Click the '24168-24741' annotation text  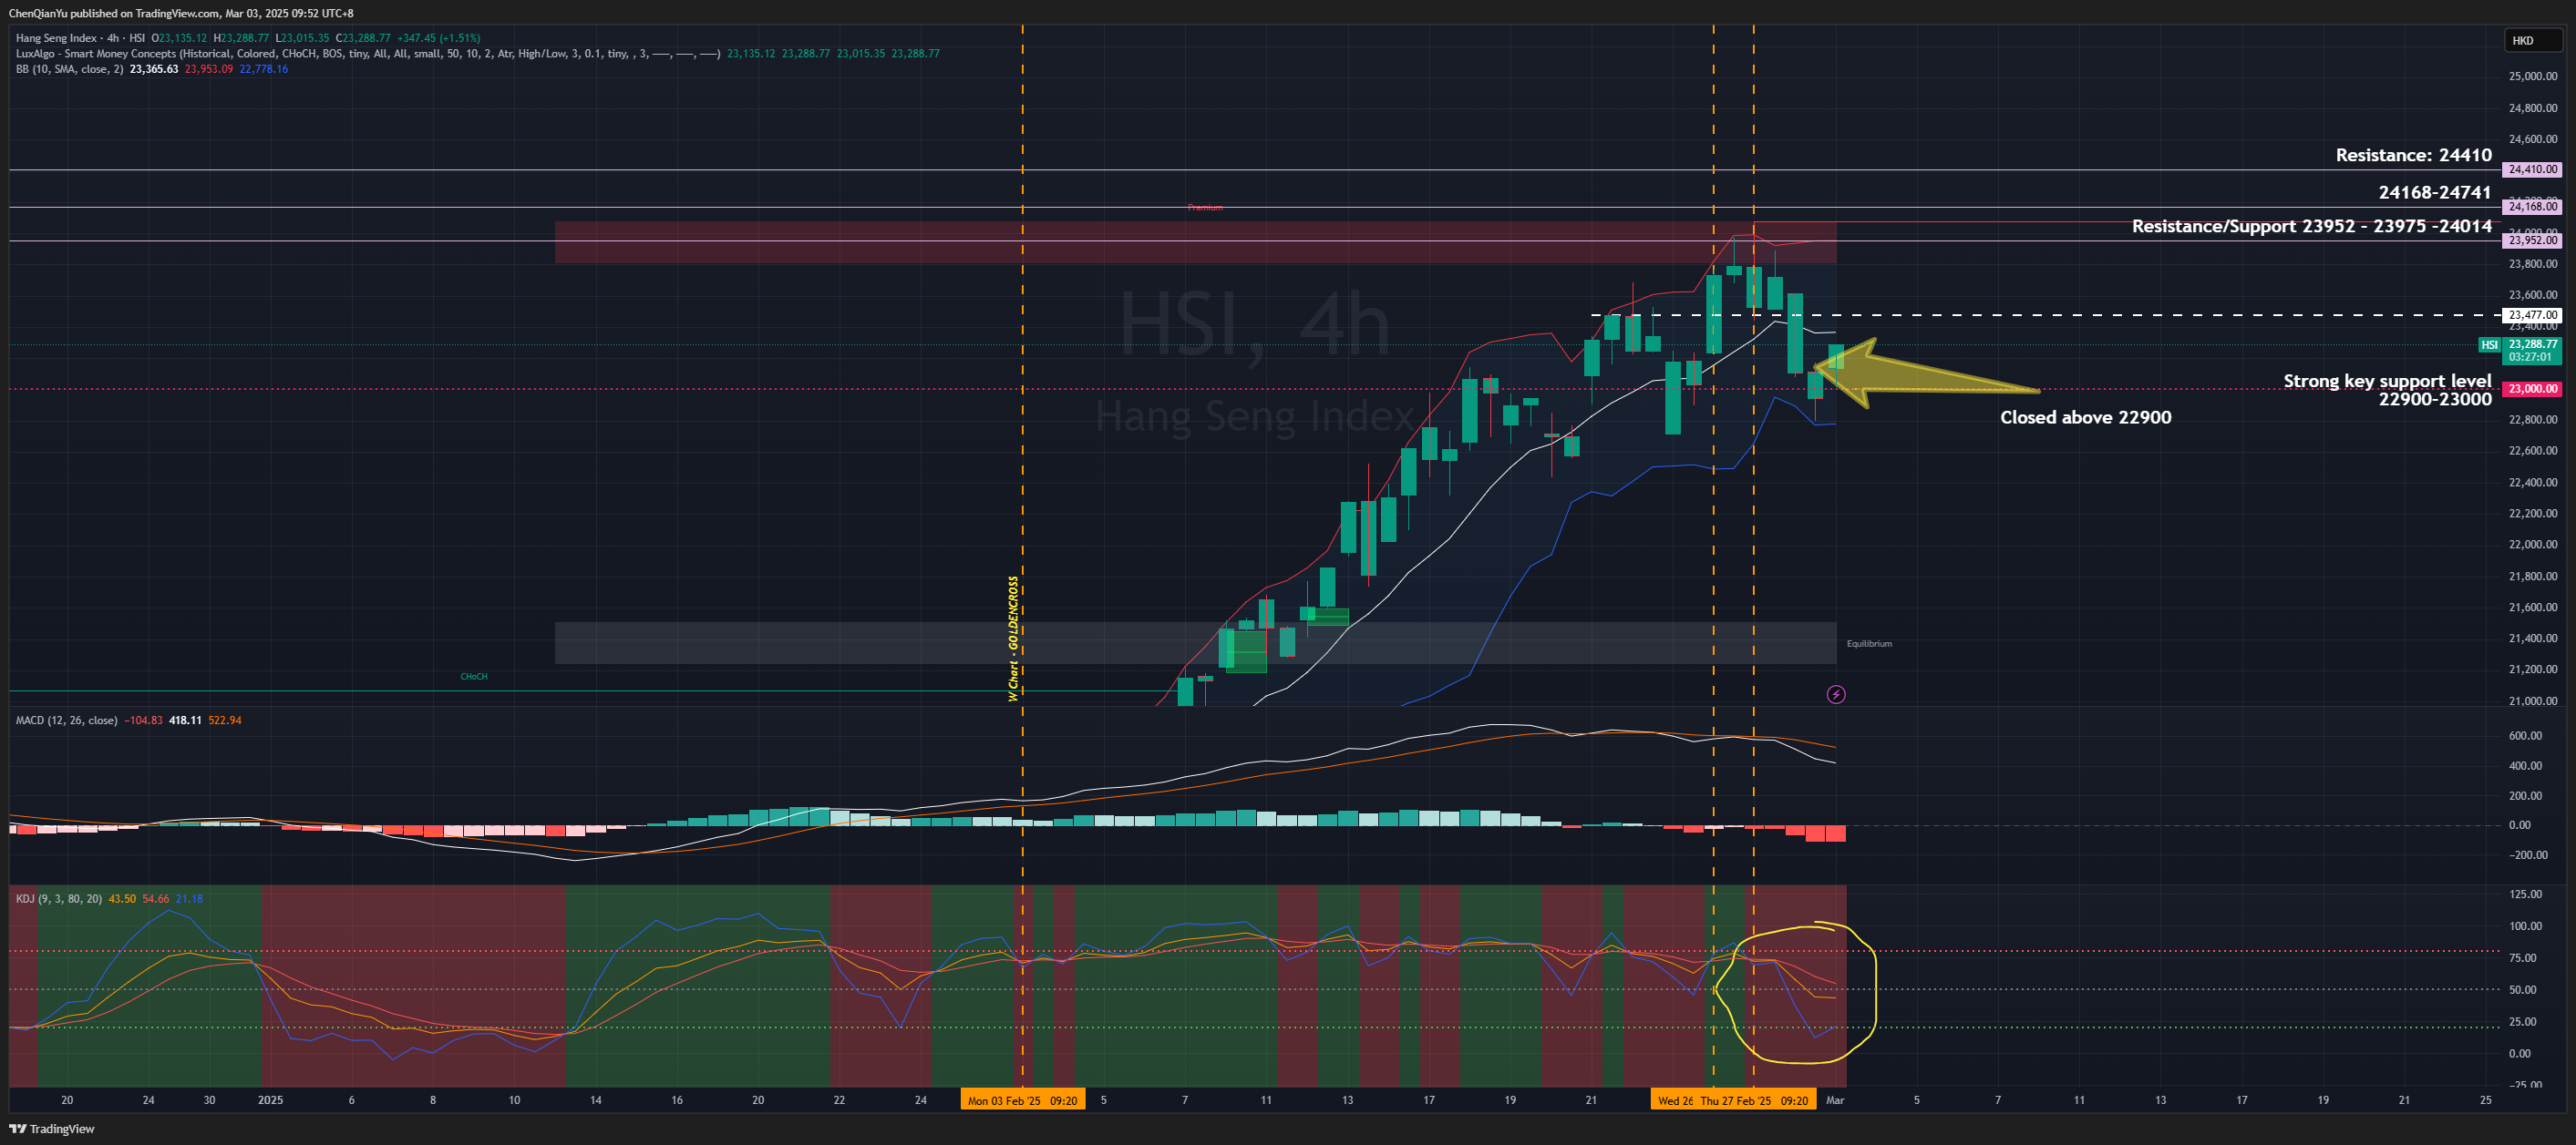pos(2435,192)
